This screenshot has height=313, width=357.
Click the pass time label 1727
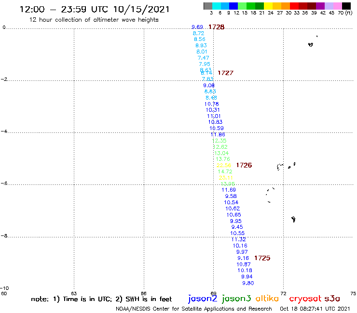click(x=226, y=73)
